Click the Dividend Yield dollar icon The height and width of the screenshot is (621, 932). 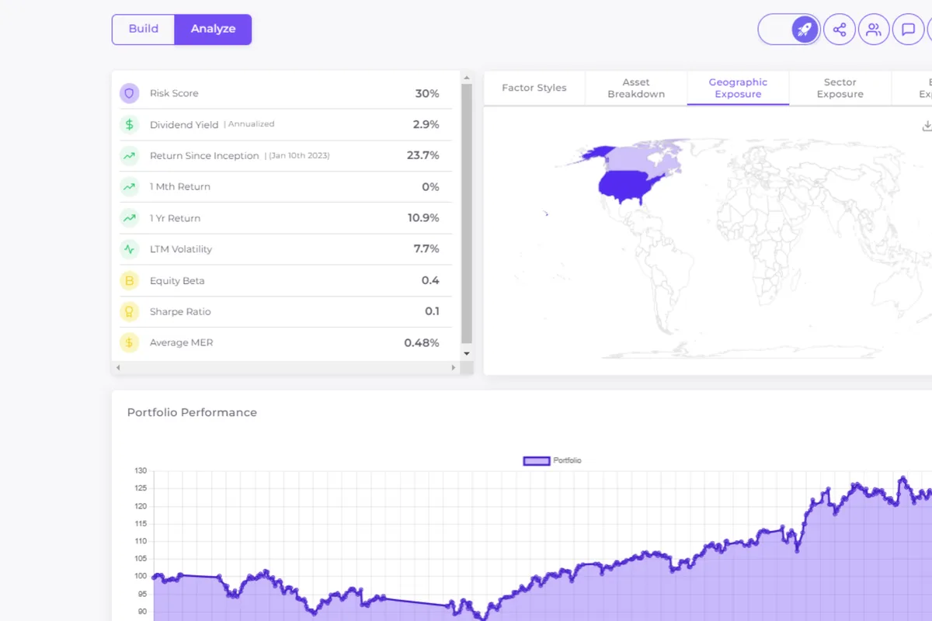coord(129,124)
